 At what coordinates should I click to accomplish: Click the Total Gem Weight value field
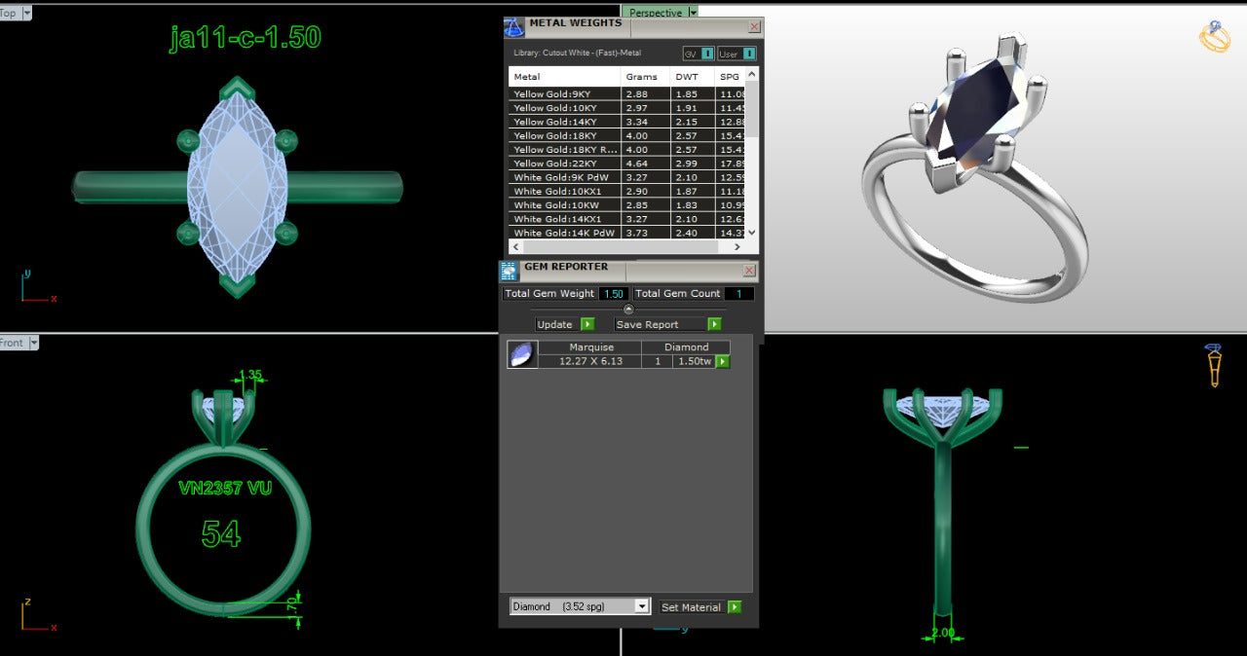pos(613,293)
